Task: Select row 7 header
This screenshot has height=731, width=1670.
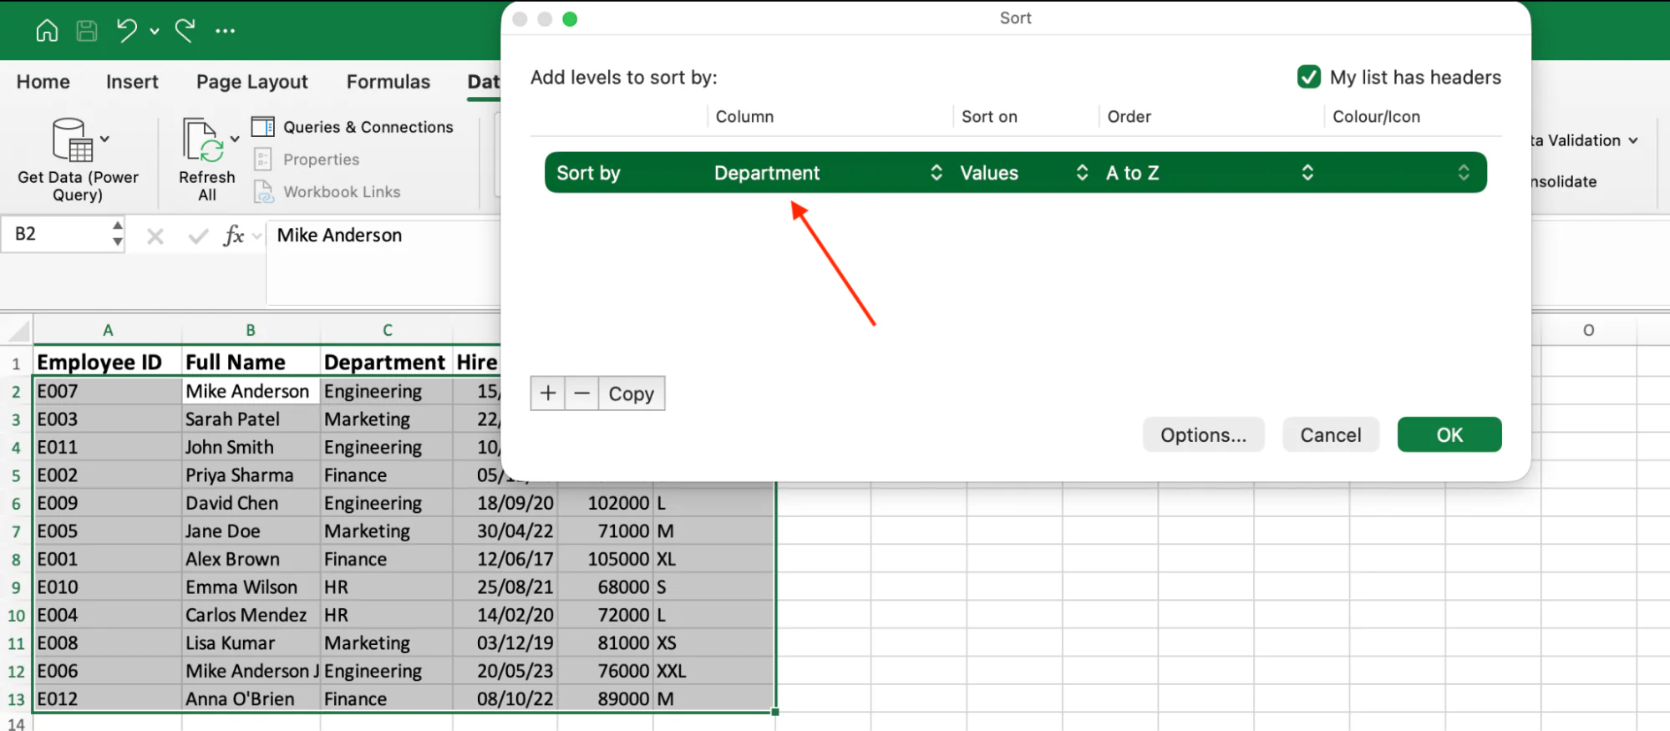Action: pos(16,531)
